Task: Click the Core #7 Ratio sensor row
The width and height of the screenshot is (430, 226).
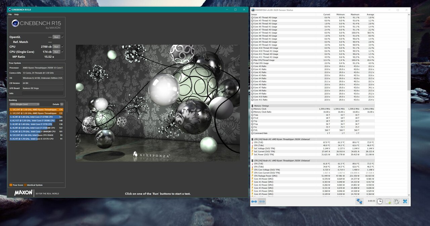Action: pyautogui.click(x=313, y=88)
